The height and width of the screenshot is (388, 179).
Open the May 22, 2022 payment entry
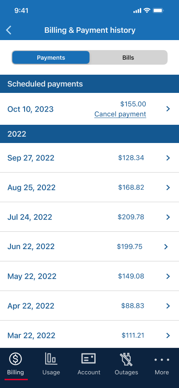pyautogui.click(x=89, y=276)
